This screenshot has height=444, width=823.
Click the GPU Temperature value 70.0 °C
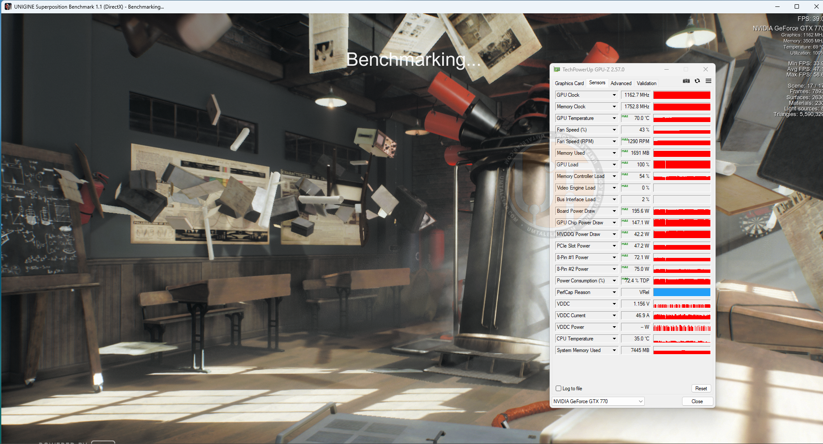click(636, 118)
